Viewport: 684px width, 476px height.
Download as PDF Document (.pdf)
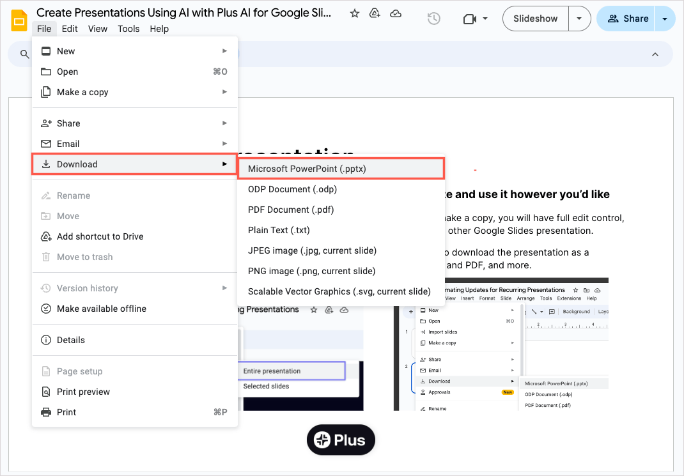tap(341, 210)
